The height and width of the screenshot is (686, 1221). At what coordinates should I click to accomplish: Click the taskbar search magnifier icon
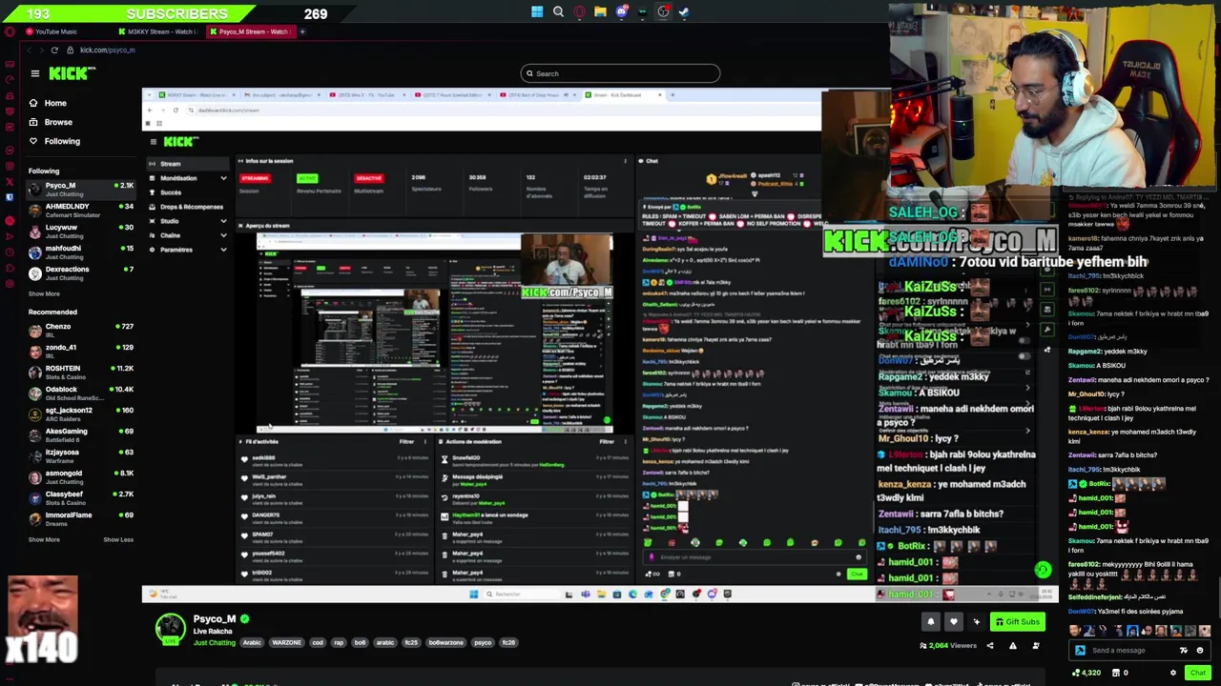click(x=558, y=12)
